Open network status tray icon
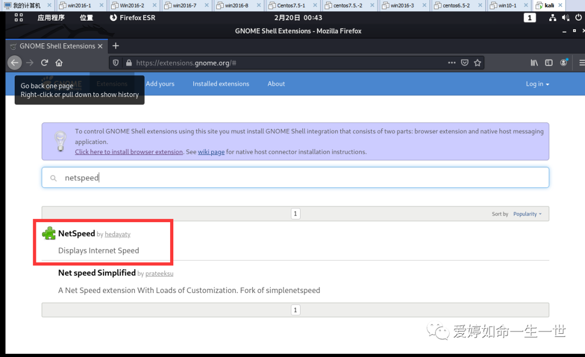 point(552,17)
